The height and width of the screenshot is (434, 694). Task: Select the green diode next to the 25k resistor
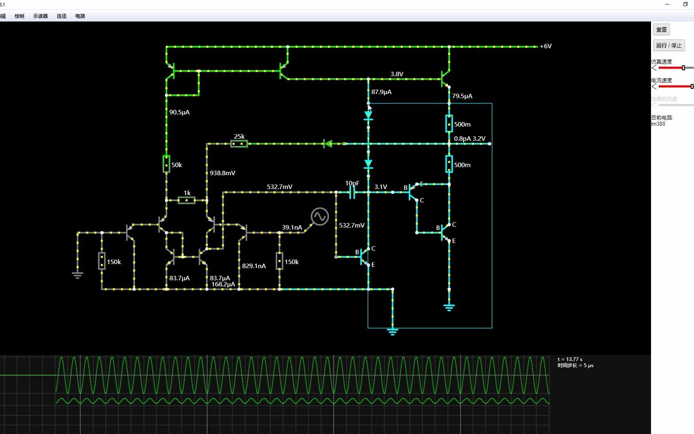point(328,144)
